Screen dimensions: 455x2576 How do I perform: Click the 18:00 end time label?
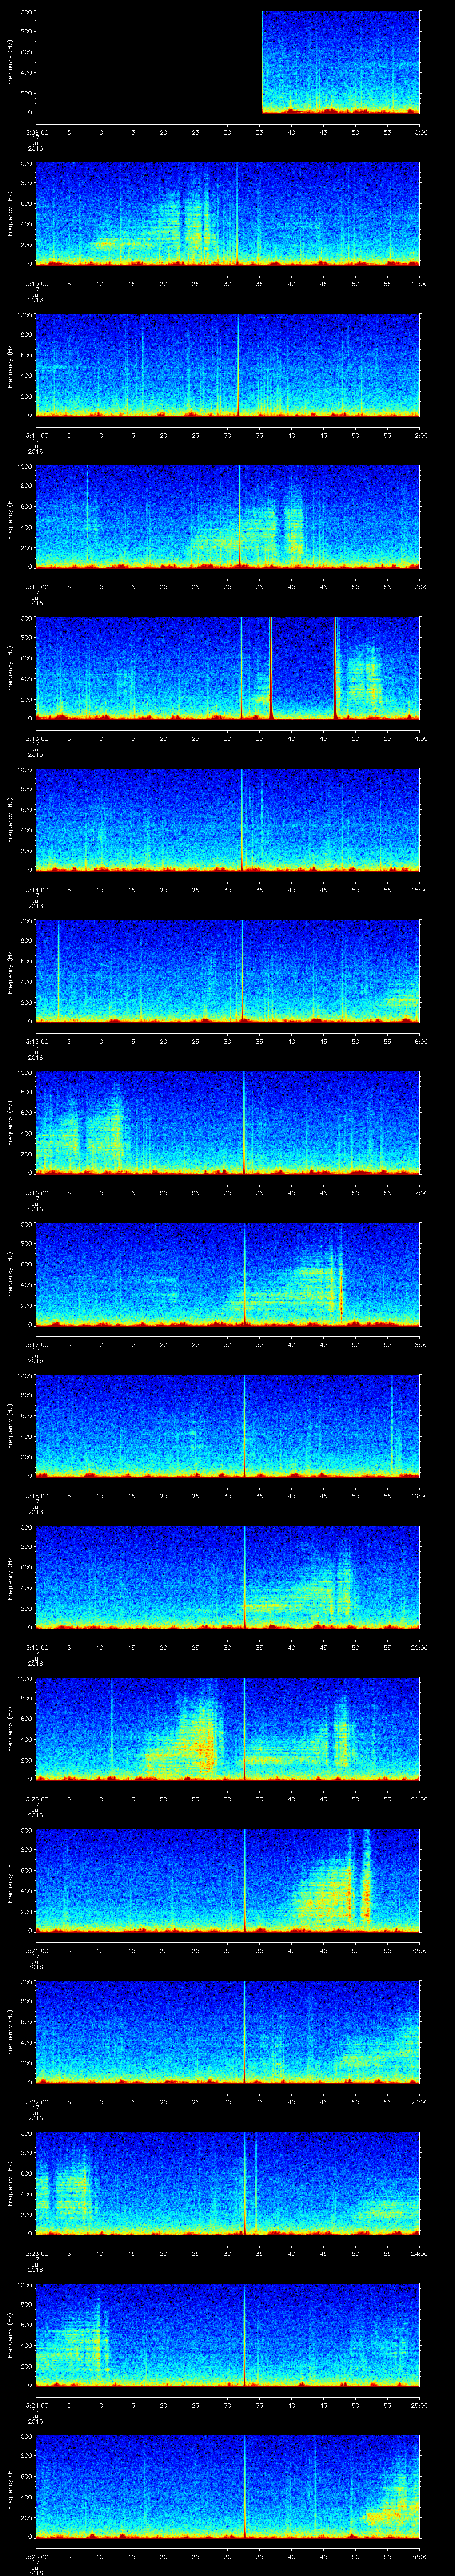pyautogui.click(x=419, y=1344)
